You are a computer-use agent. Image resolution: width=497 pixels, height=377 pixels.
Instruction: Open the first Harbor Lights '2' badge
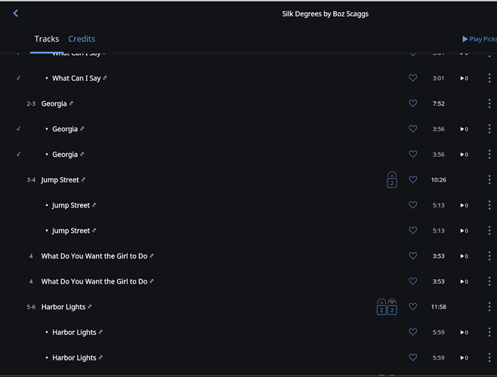tap(381, 307)
